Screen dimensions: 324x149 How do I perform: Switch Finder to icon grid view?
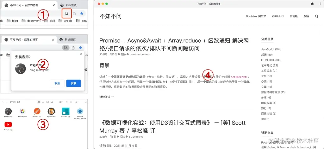(x=39, y=102)
